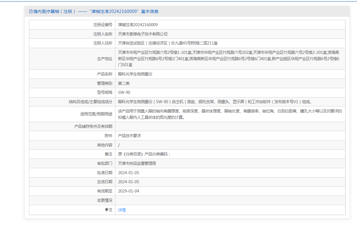357x225 pixels.
Task: Click the model specification SW-90 value
Action: click(x=124, y=92)
